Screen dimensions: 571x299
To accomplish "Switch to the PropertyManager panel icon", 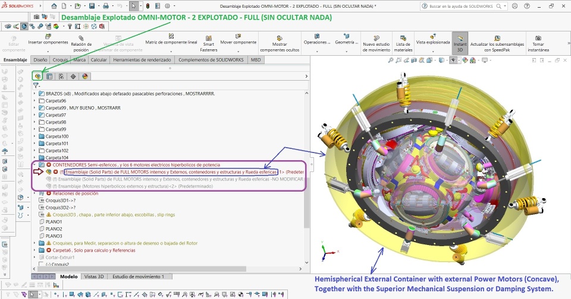I will (x=49, y=76).
